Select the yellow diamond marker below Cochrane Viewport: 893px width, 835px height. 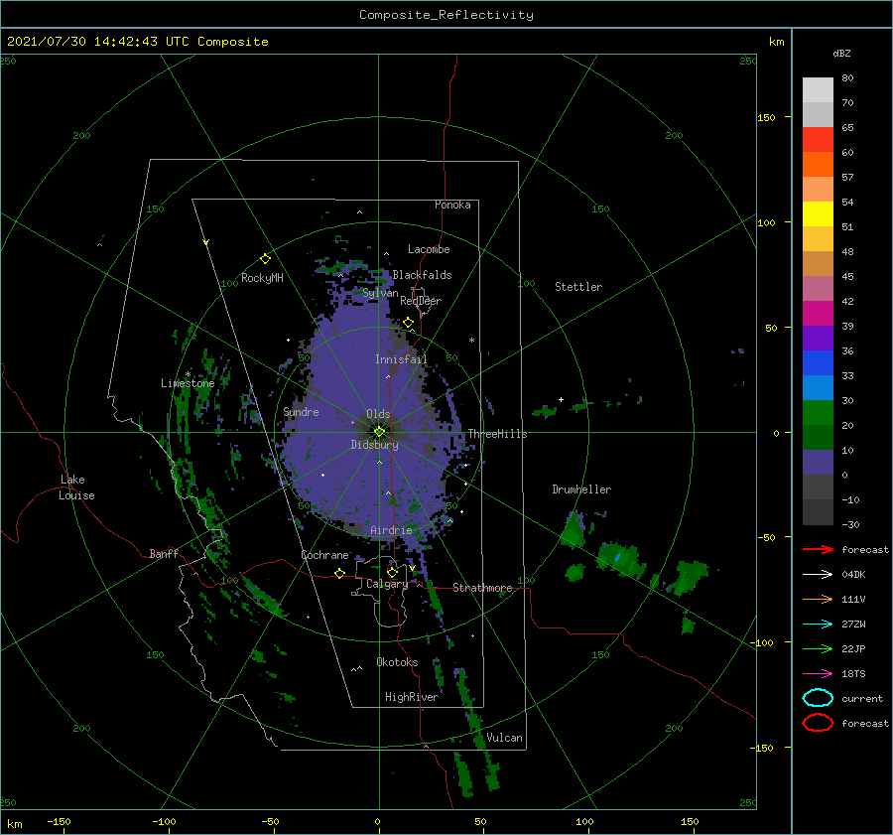[340, 574]
